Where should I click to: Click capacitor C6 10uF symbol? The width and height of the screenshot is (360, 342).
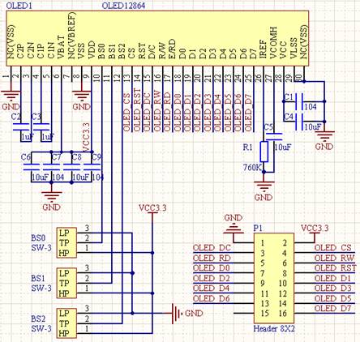pos(32,167)
